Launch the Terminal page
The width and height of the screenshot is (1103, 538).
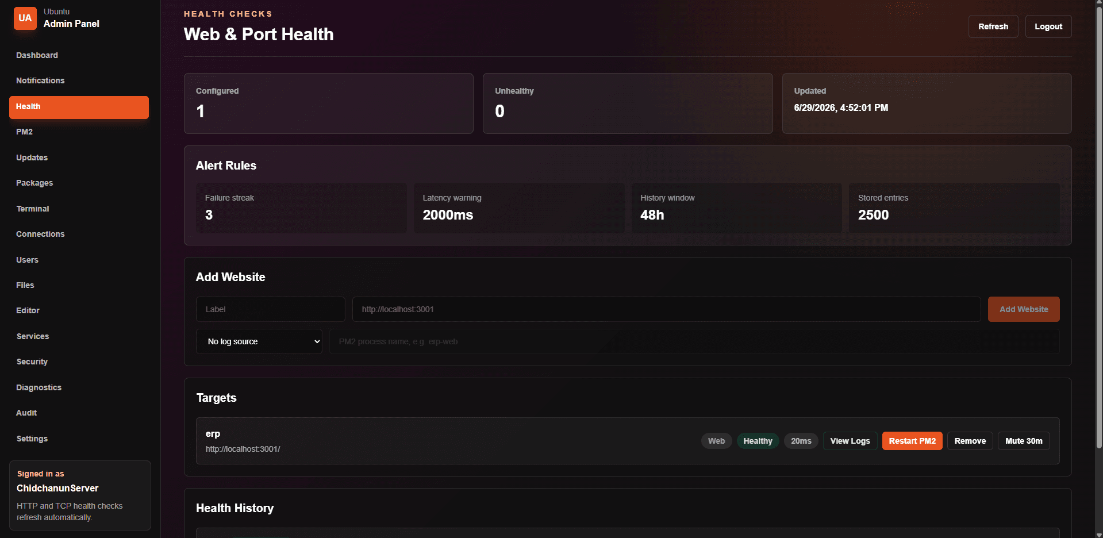point(33,209)
